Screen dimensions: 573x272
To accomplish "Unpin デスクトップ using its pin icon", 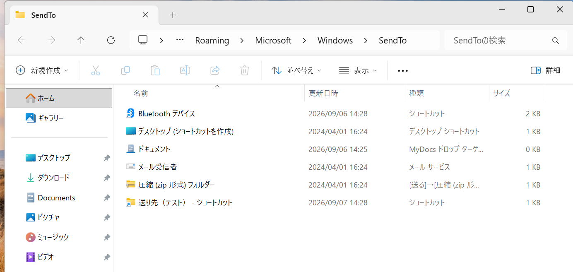I will pyautogui.click(x=107, y=158).
